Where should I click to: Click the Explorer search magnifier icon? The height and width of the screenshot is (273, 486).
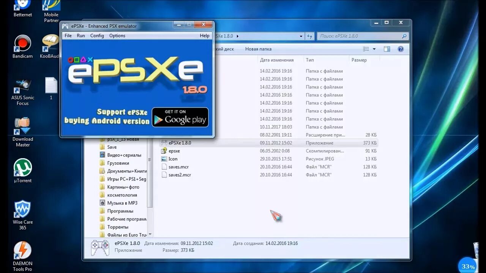coord(404,36)
